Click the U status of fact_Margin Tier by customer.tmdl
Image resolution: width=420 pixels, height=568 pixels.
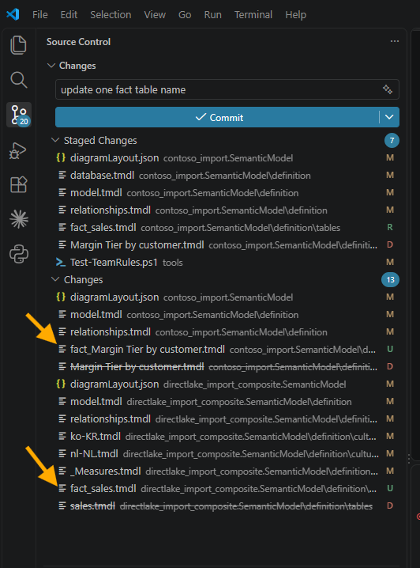(390, 349)
